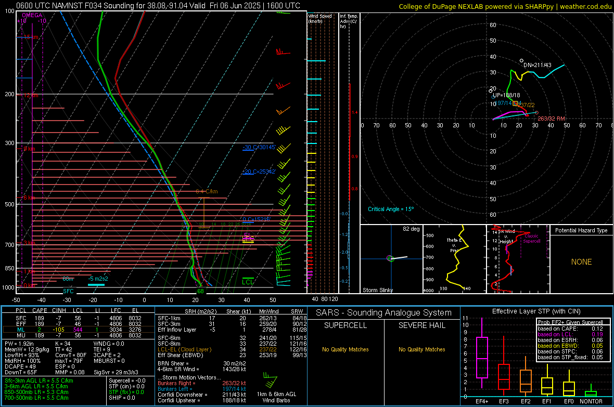614x407 pixels.
Task: Click the Potential Hazard Type header
Action: 581,230
